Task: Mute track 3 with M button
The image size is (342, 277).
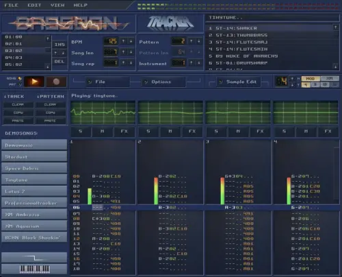Action: [x=238, y=132]
